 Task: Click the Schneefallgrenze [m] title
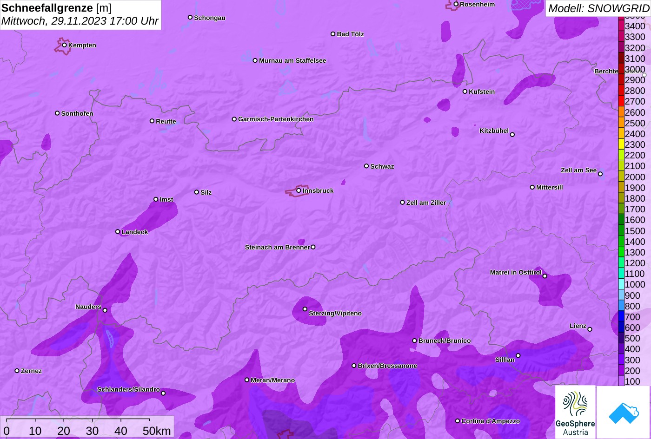click(56, 8)
